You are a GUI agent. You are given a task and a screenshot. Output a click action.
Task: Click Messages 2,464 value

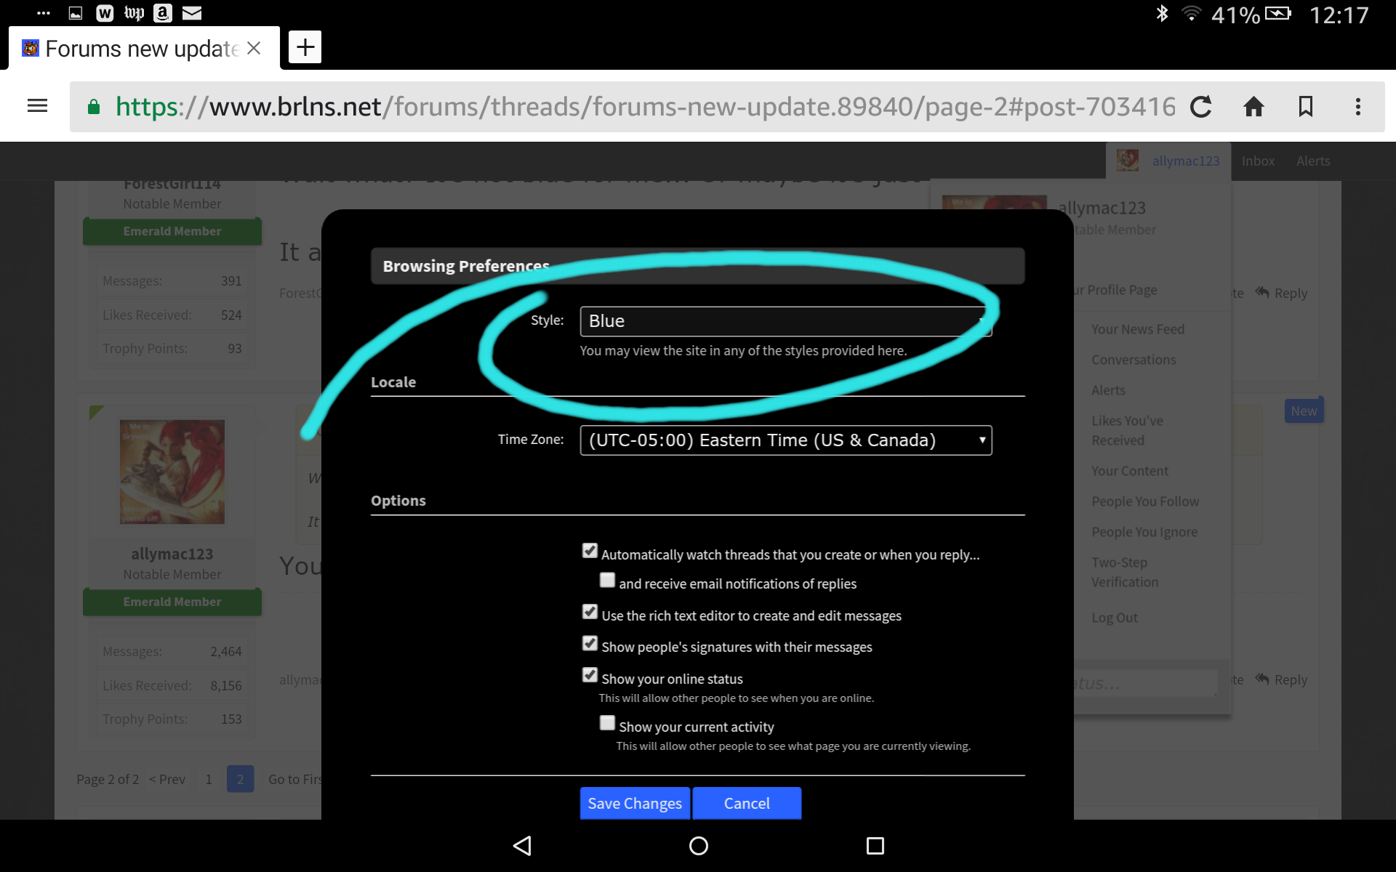point(226,651)
